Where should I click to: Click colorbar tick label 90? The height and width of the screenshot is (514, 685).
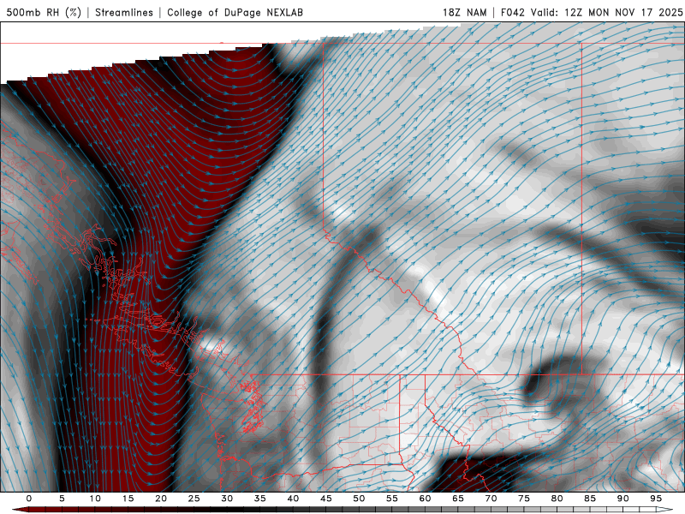[623, 499]
